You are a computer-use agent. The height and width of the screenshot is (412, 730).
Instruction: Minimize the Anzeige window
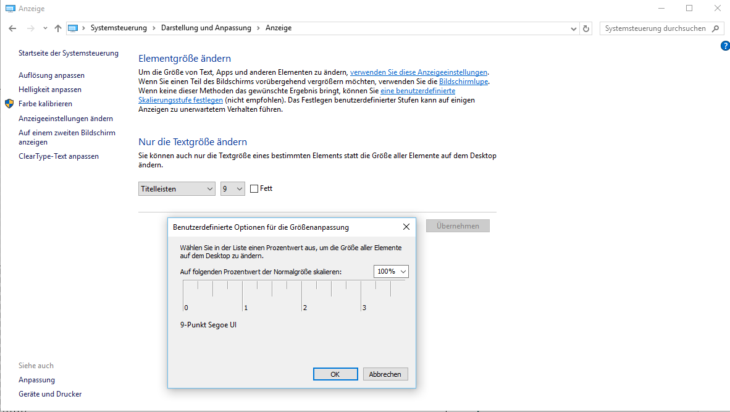[661, 9]
